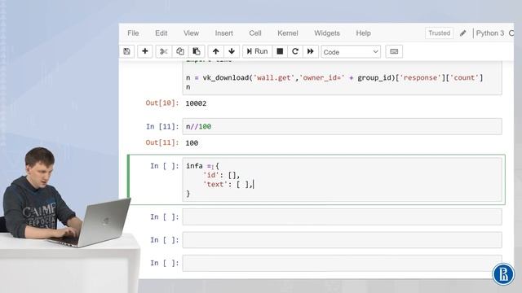Click the Out[11] prompt label
This screenshot has width=522, height=293.
coord(162,142)
